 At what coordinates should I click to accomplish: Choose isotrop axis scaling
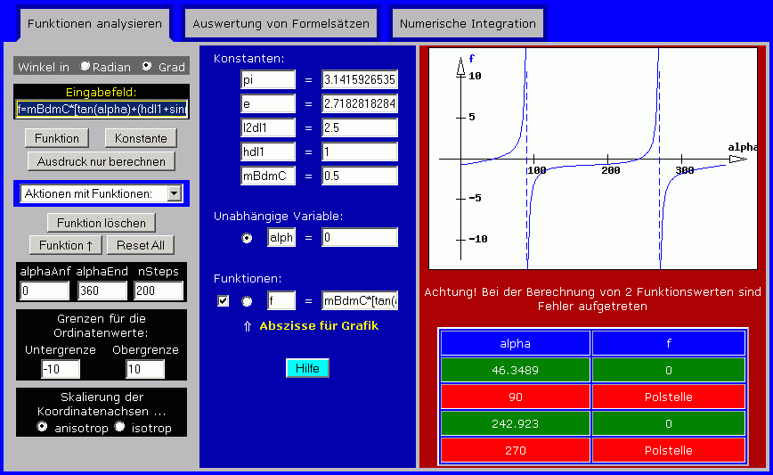click(x=120, y=427)
